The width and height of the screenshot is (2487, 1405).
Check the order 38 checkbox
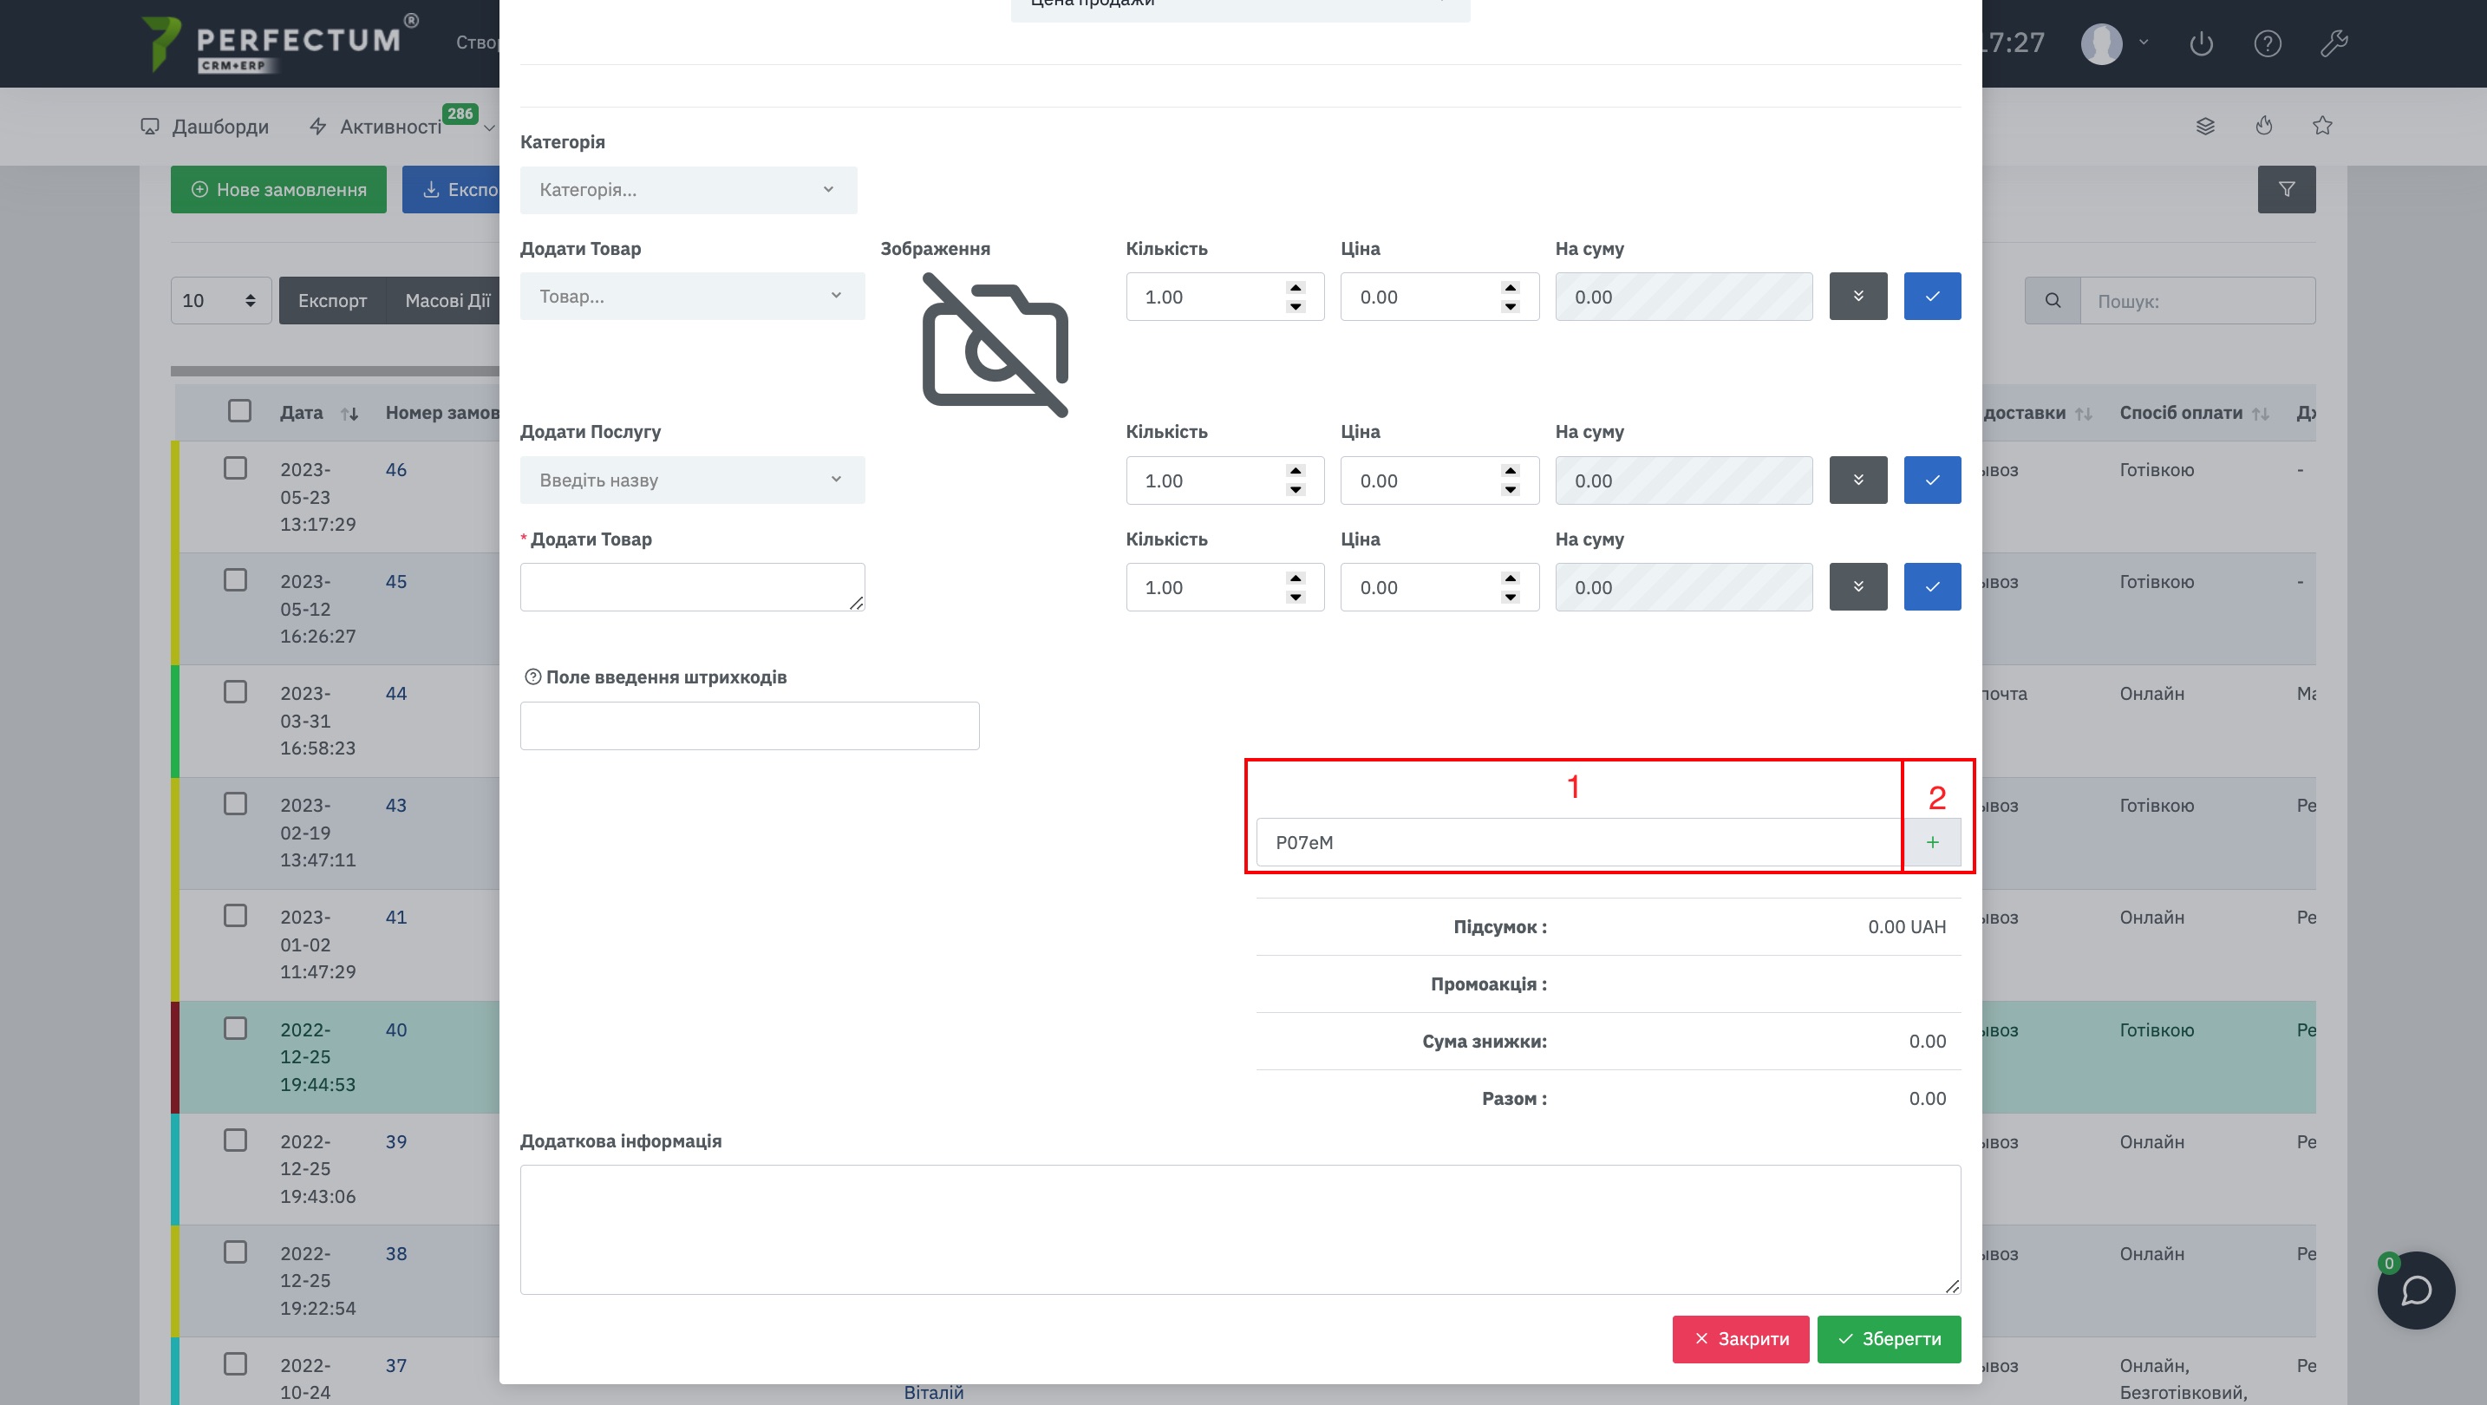point(236,1251)
